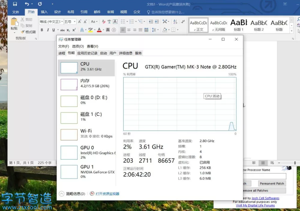
Task: Apply a character border to text
Action: (x=115, y=22)
